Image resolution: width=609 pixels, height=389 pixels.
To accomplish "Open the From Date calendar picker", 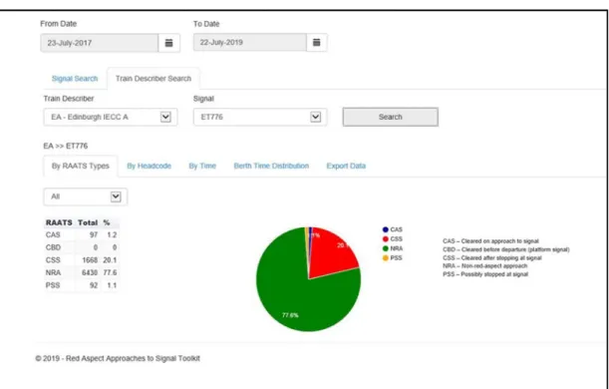I will click(169, 43).
